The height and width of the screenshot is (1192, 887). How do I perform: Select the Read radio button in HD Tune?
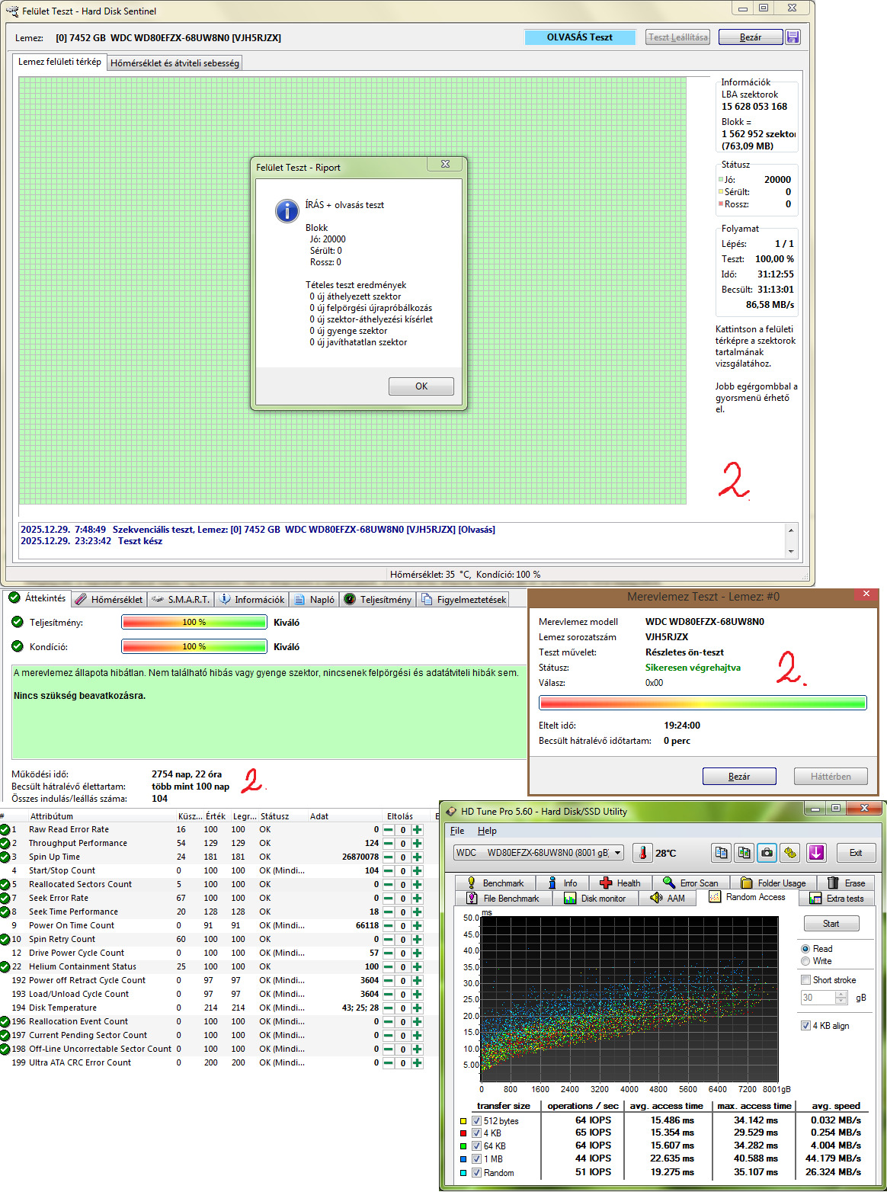click(x=805, y=949)
